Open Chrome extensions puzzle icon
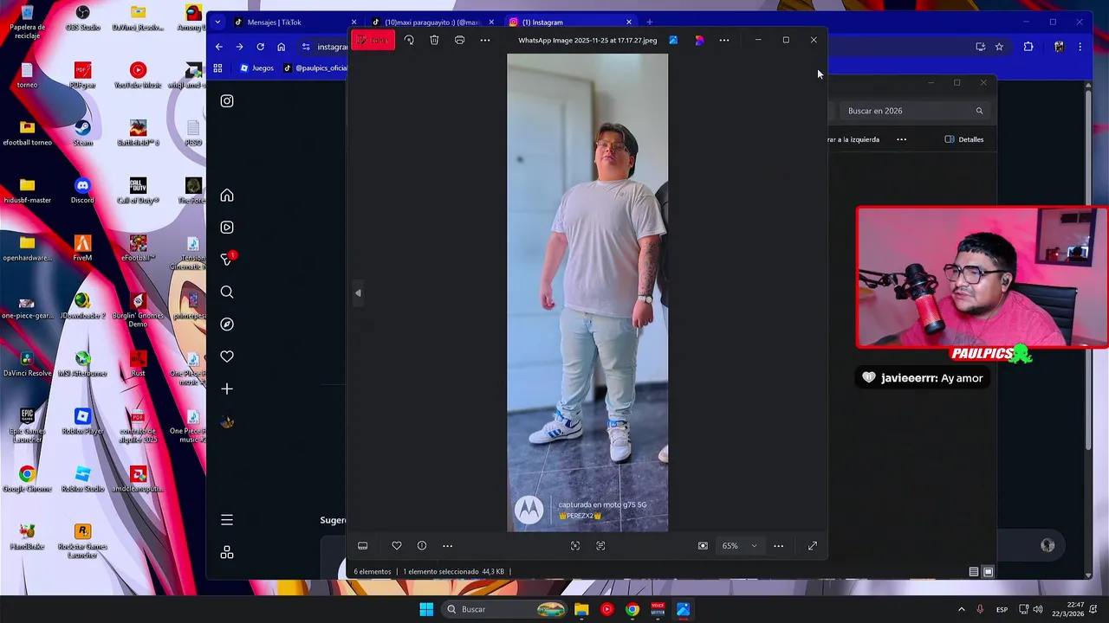This screenshot has width=1109, height=623. pyautogui.click(x=1028, y=47)
